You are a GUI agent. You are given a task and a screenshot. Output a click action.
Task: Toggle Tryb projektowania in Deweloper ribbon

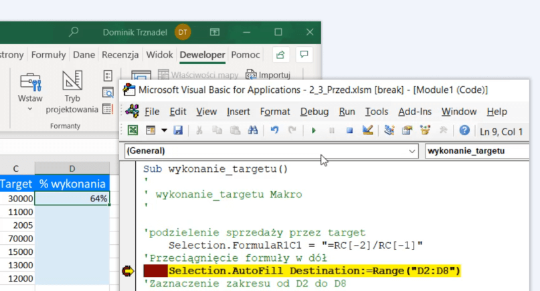(72, 92)
